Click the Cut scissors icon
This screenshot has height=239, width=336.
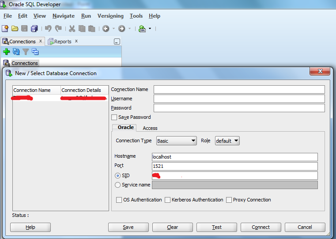(x=72, y=29)
